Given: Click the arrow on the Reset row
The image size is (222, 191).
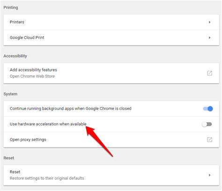Looking at the screenshot, I should (x=209, y=175).
